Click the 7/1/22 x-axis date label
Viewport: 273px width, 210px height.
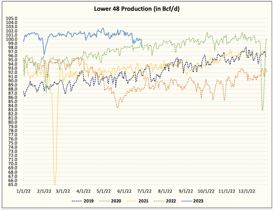point(144,191)
